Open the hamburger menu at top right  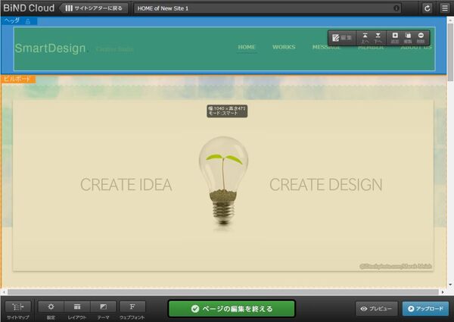(444, 8)
